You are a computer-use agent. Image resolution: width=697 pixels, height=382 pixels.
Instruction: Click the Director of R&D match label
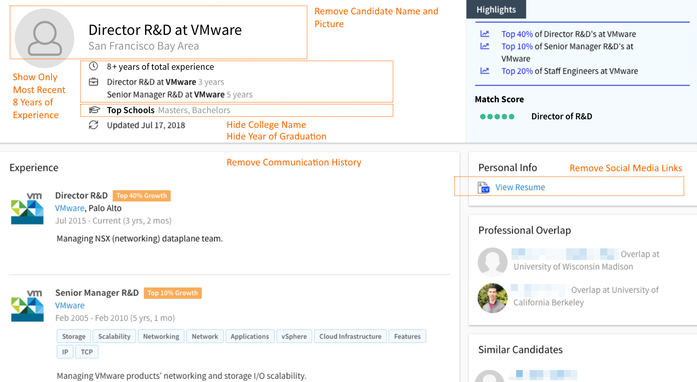coord(561,117)
